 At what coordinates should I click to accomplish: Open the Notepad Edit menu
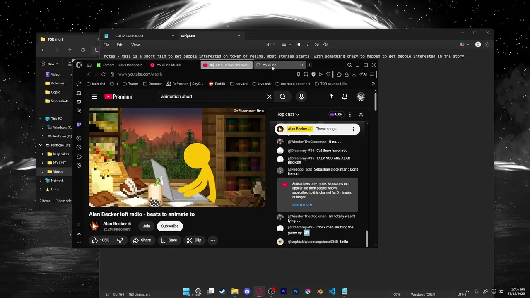(120, 45)
